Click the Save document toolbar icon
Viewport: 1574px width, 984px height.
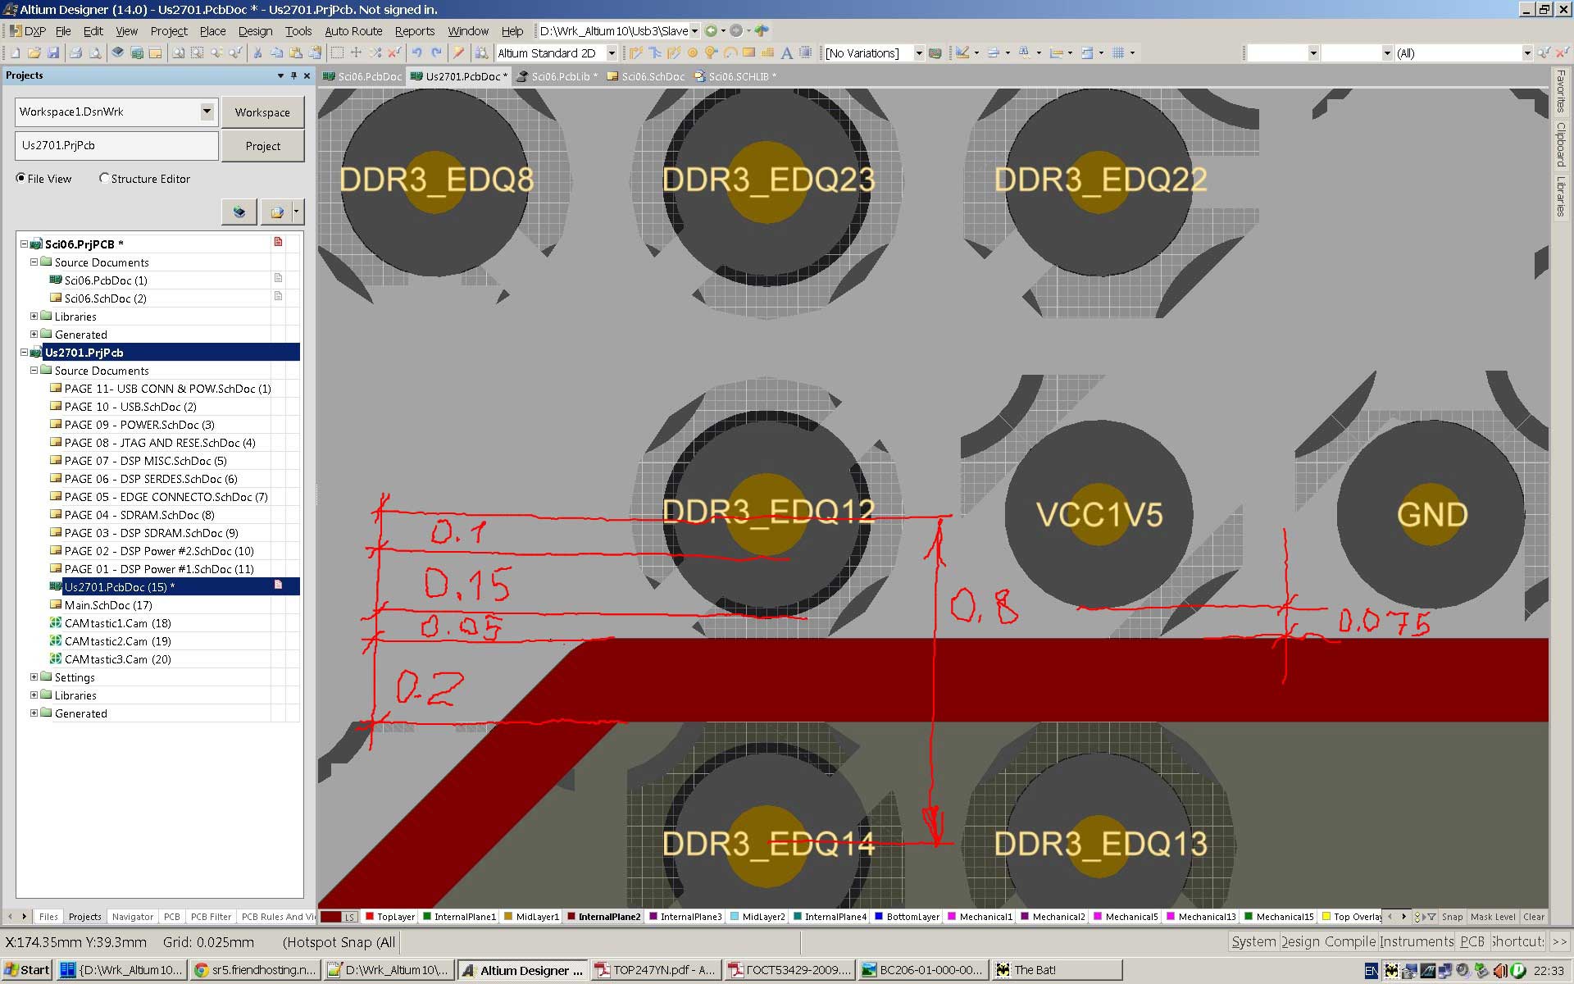pos(53,53)
